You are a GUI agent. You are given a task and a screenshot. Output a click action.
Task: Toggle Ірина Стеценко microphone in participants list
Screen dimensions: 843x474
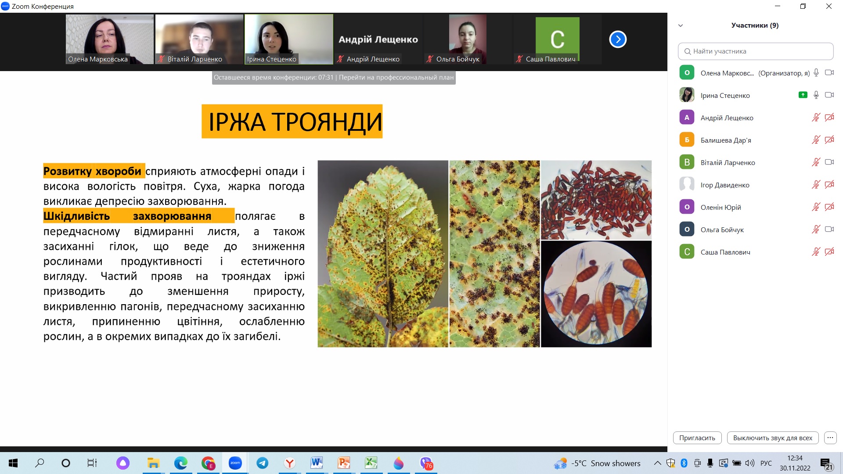pyautogui.click(x=816, y=95)
